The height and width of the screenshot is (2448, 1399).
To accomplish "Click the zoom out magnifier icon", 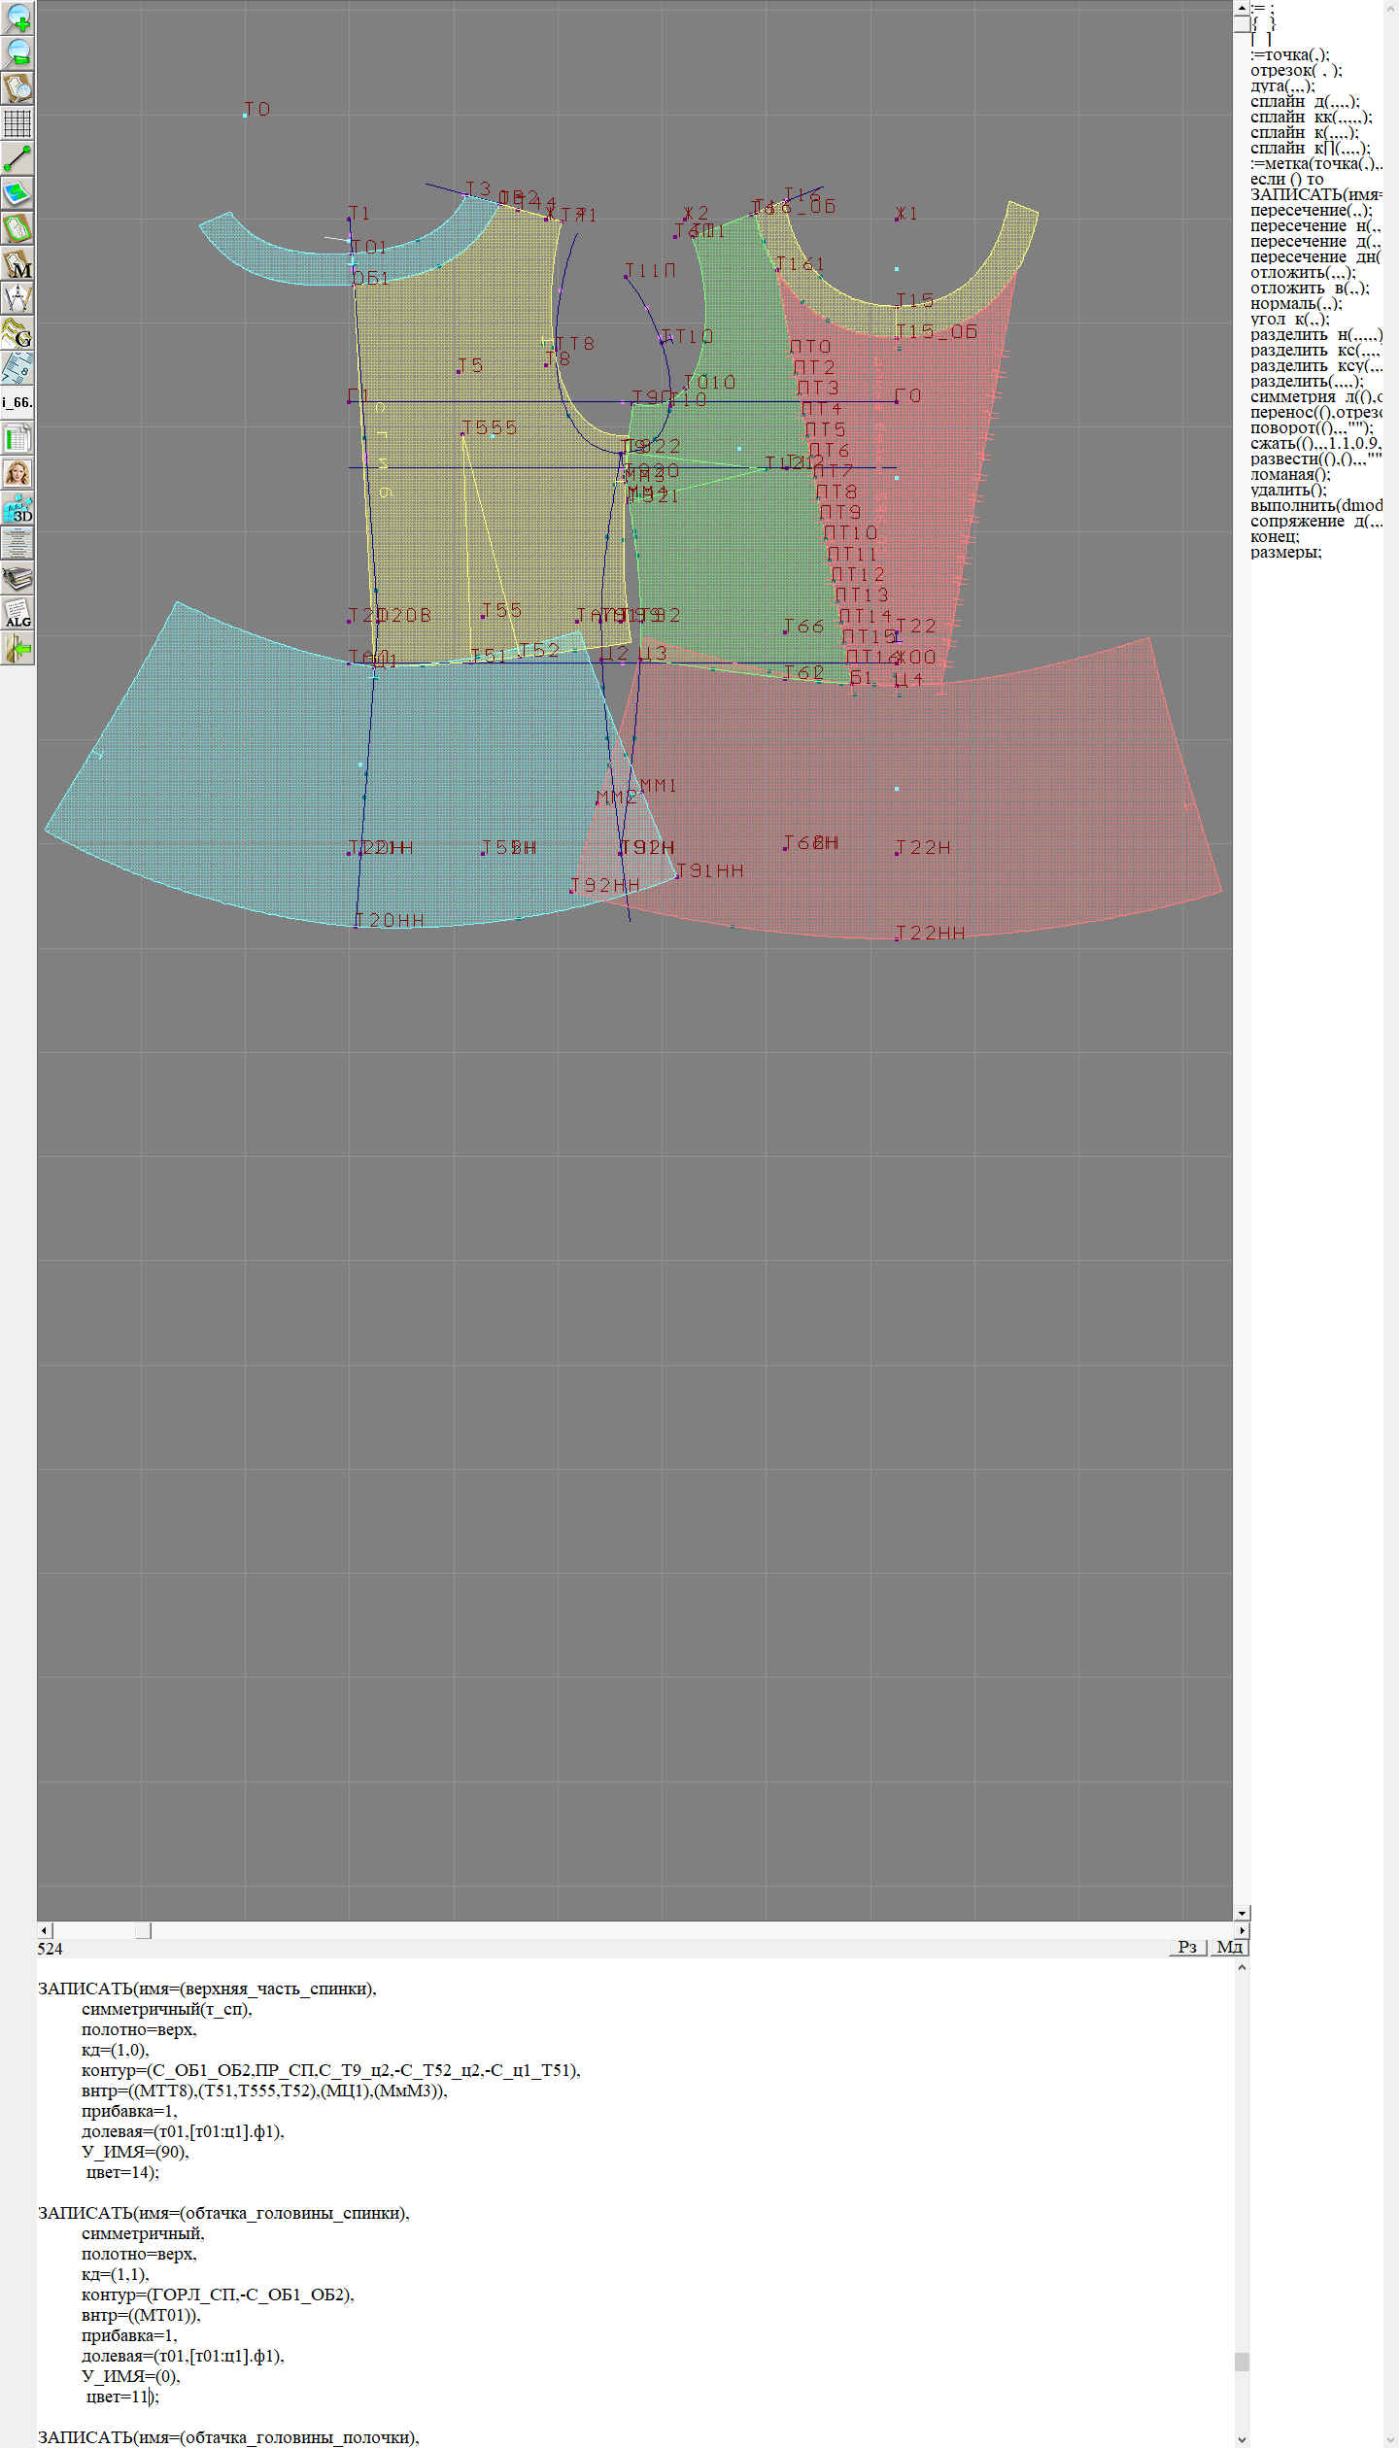I will [17, 52].
